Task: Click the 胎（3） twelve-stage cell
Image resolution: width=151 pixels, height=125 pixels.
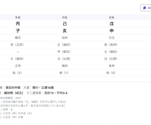Action: [17, 73]
